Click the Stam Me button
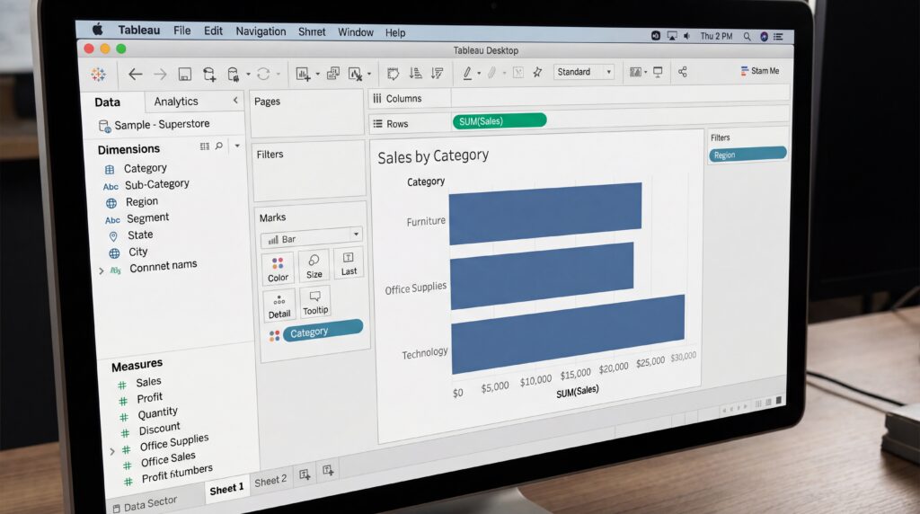Image resolution: width=920 pixels, height=514 pixels. (760, 71)
